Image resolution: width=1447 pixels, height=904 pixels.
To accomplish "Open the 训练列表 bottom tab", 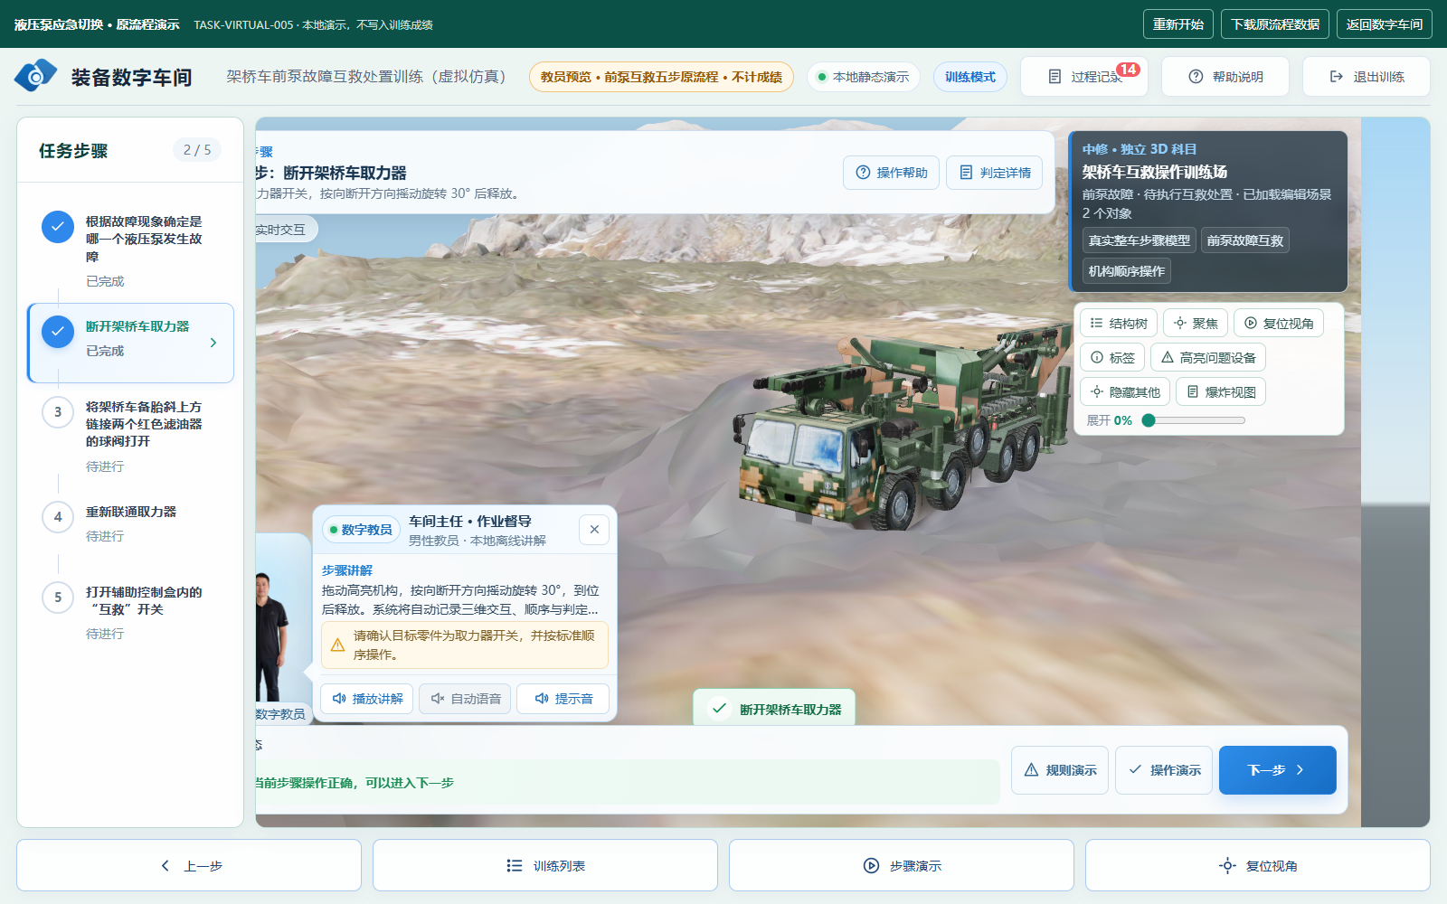I will click(545, 866).
